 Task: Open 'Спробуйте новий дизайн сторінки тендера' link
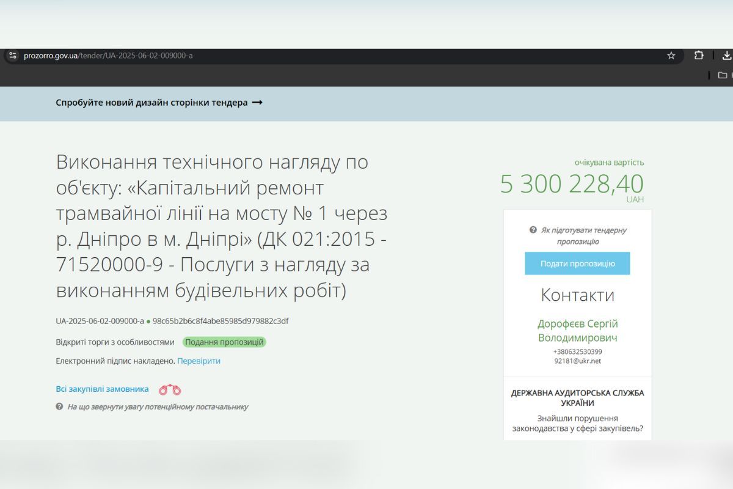click(151, 103)
